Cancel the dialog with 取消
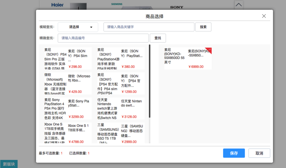The height and width of the screenshot is (168, 286). pyautogui.click(x=259, y=153)
